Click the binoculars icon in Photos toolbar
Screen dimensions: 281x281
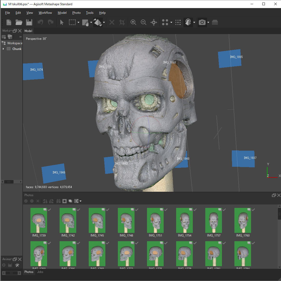[x=59, y=201]
